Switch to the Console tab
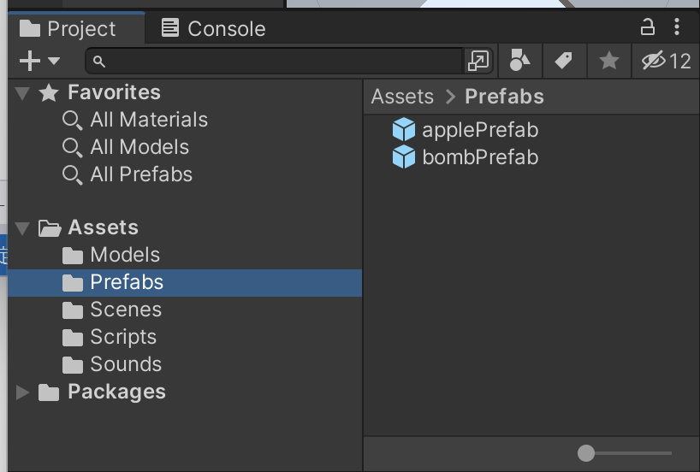The width and height of the screenshot is (700, 472). (x=213, y=28)
